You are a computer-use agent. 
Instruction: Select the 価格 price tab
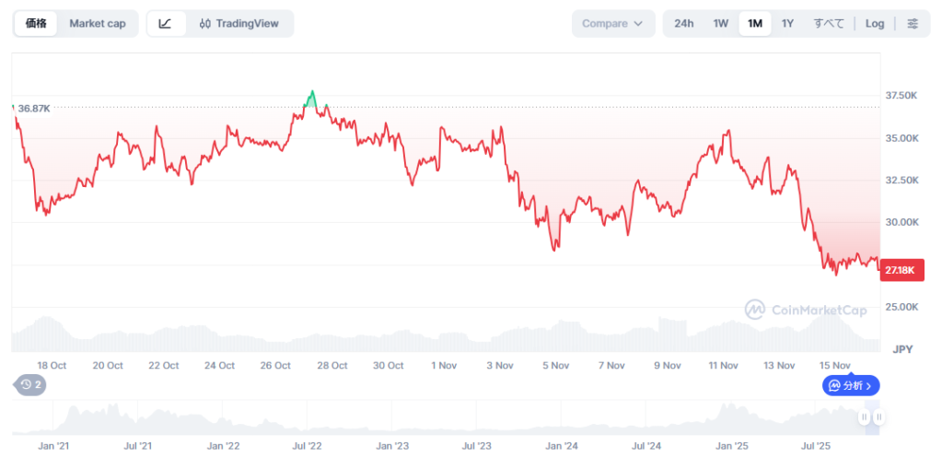pyautogui.click(x=37, y=24)
